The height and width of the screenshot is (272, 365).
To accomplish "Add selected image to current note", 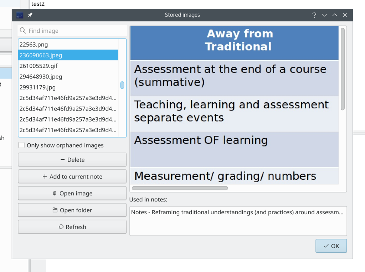I will pos(72,176).
